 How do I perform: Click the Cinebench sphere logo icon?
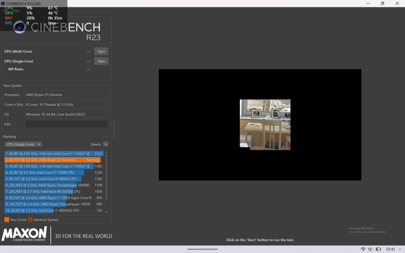tap(20, 27)
